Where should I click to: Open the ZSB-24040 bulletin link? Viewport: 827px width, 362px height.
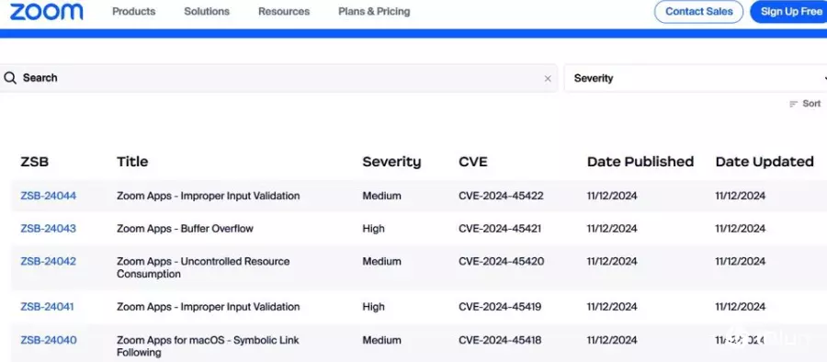pyautogui.click(x=49, y=340)
